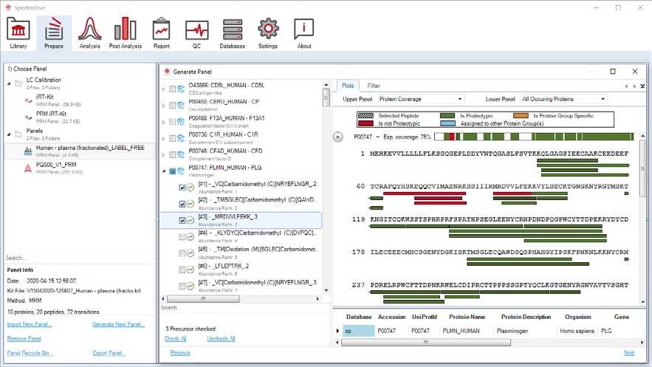Click the Export Panel link
This screenshot has width=652, height=367.
pos(109,353)
